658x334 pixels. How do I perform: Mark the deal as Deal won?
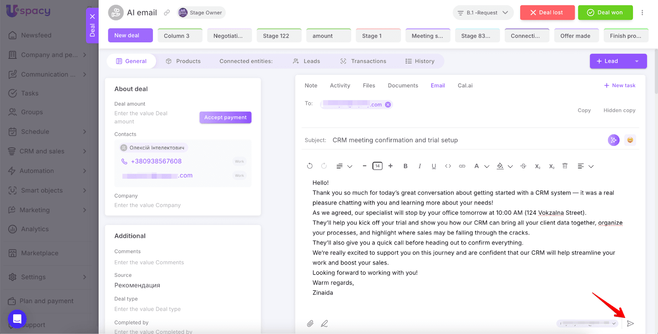tap(605, 13)
